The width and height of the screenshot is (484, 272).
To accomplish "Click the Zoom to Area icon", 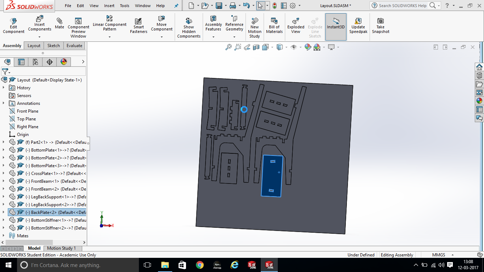I will pos(238,47).
